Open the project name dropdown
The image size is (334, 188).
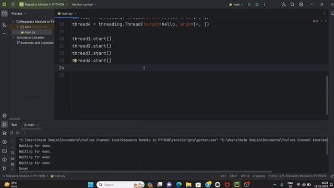43,4
